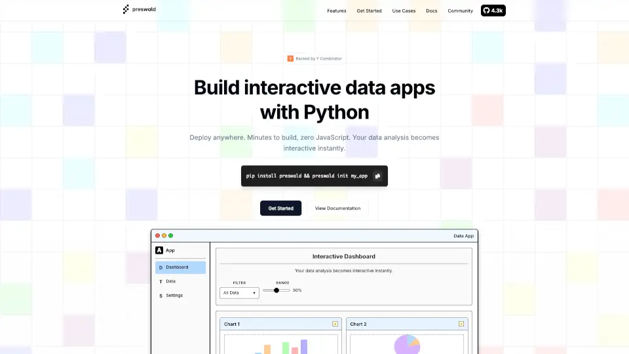This screenshot has width=629, height=354.
Task: Click the Y Combinator badge icon
Action: 290,58
